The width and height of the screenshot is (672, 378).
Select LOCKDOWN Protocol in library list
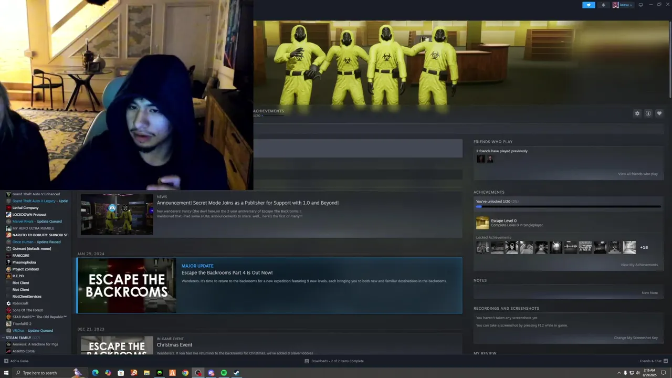tap(29, 215)
